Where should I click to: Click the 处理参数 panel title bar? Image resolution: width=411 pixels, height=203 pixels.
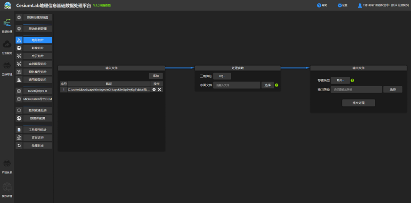click(238, 68)
